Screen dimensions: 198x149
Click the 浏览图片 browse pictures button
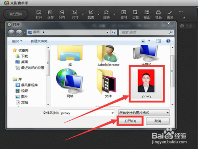(15, 14)
